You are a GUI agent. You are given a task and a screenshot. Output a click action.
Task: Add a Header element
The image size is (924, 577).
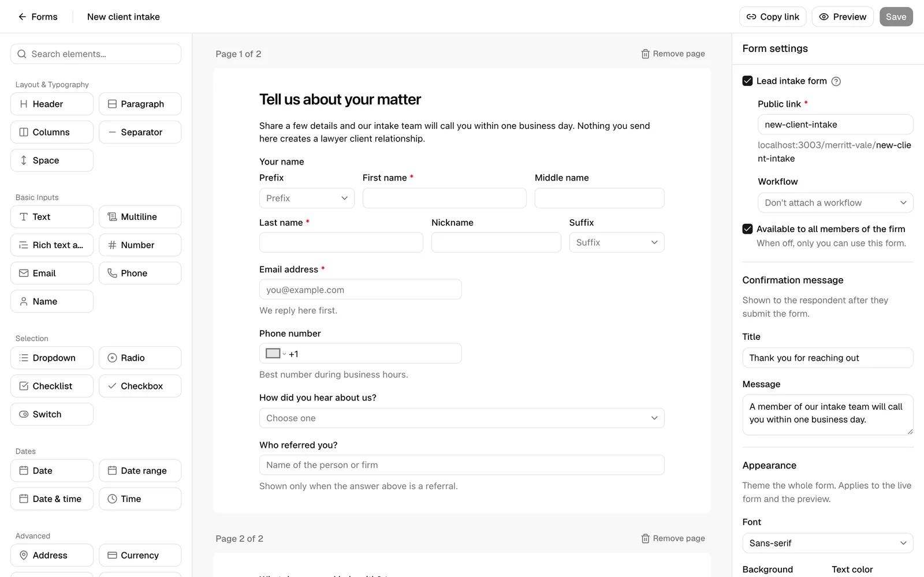52,104
